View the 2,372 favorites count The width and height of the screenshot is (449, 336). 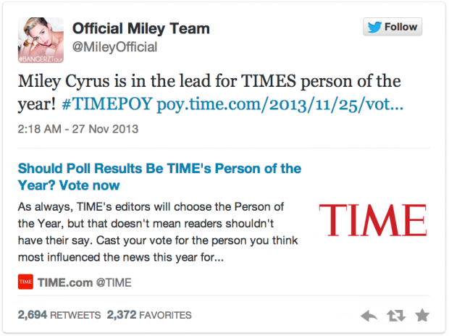(x=149, y=315)
